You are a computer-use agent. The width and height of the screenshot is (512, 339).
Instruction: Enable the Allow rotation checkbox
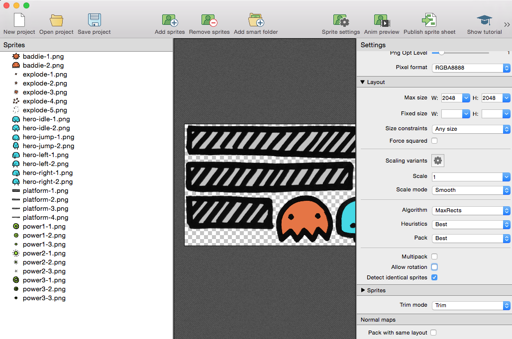pyautogui.click(x=434, y=267)
